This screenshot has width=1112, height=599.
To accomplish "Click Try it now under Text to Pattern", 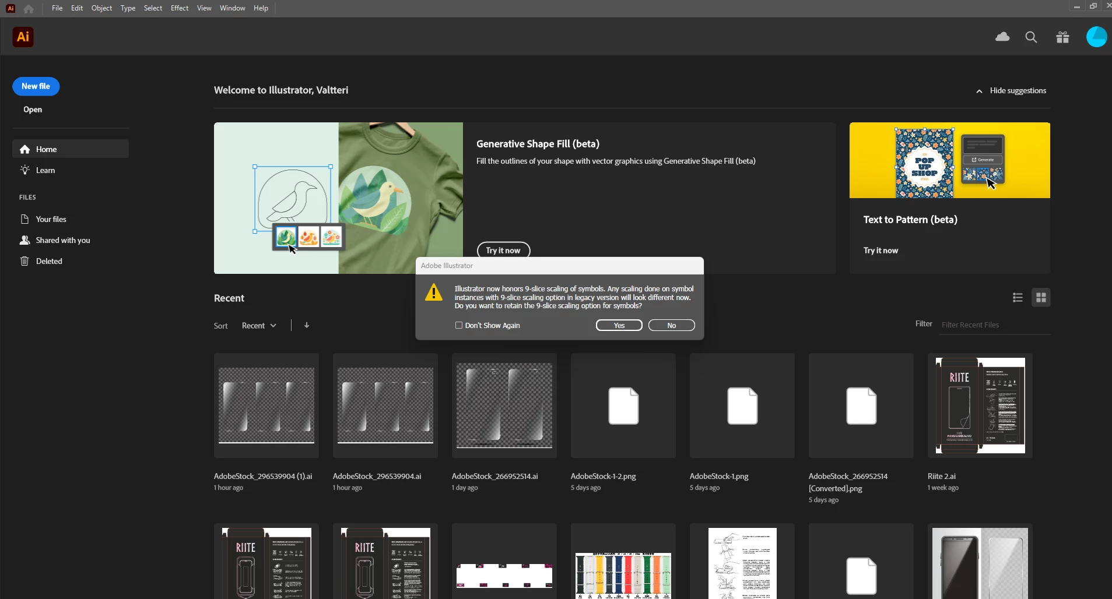I will coord(881,251).
